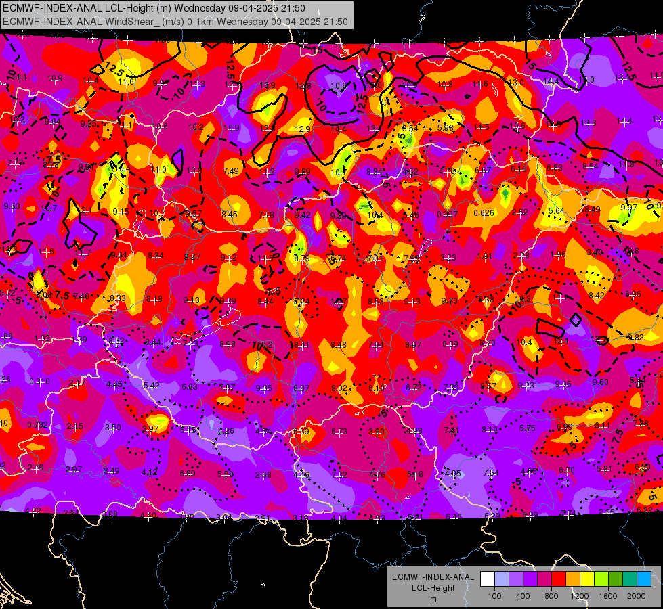Click the legend tick label 1200
663x609 pixels.
click(580, 596)
